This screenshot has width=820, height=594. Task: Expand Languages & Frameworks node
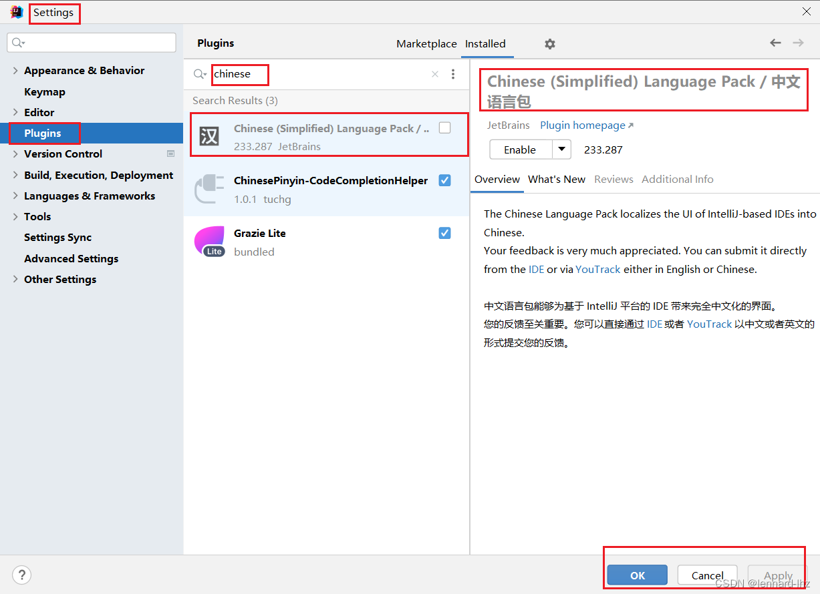coord(15,196)
